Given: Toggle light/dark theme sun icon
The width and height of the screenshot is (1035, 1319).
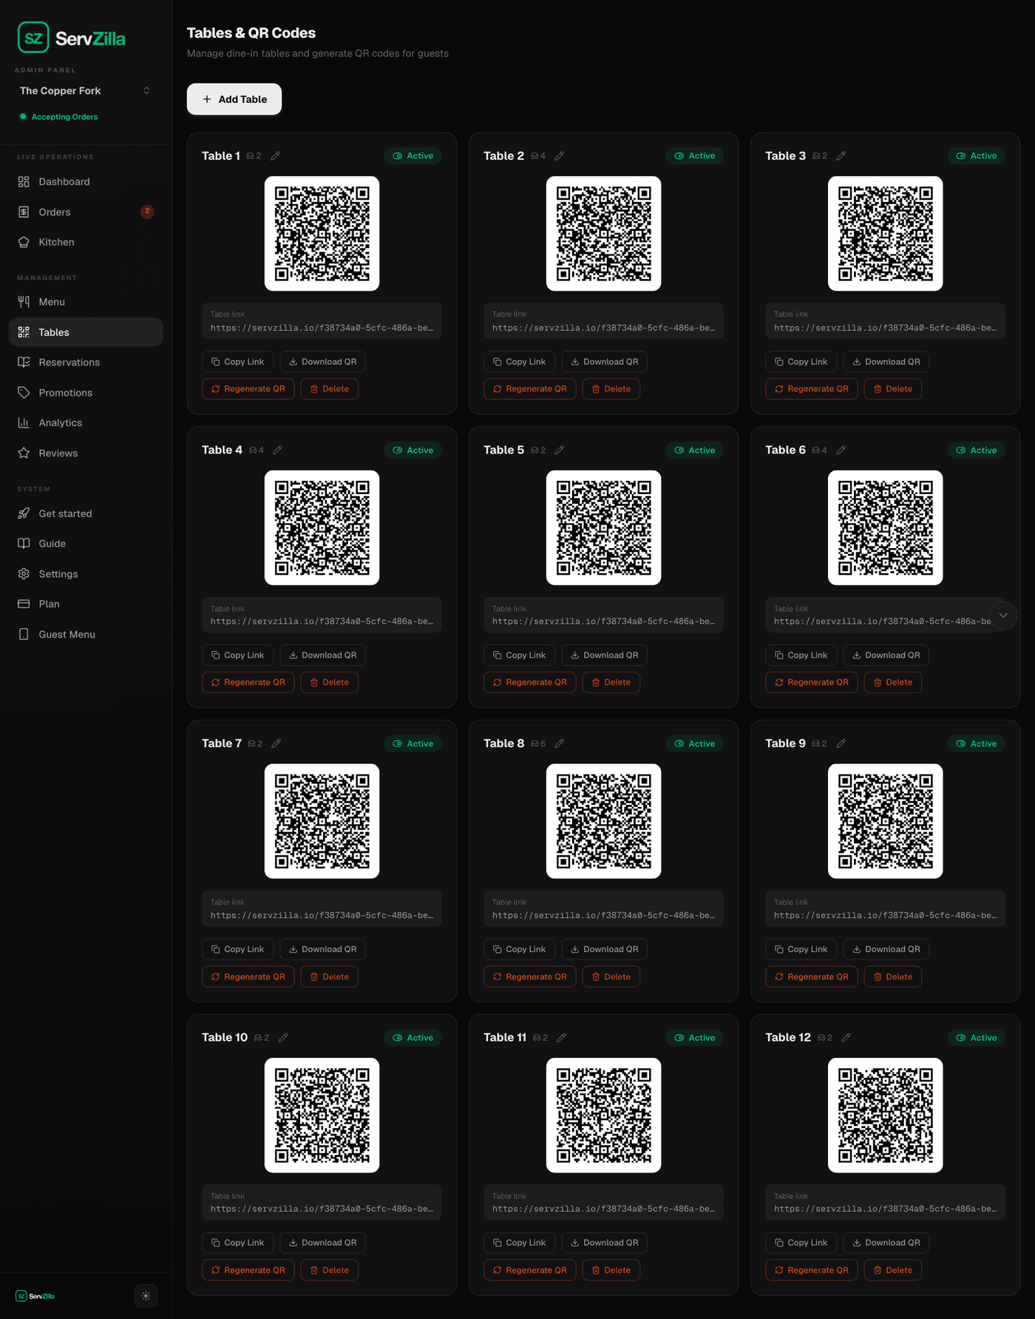Looking at the screenshot, I should pyautogui.click(x=146, y=1296).
